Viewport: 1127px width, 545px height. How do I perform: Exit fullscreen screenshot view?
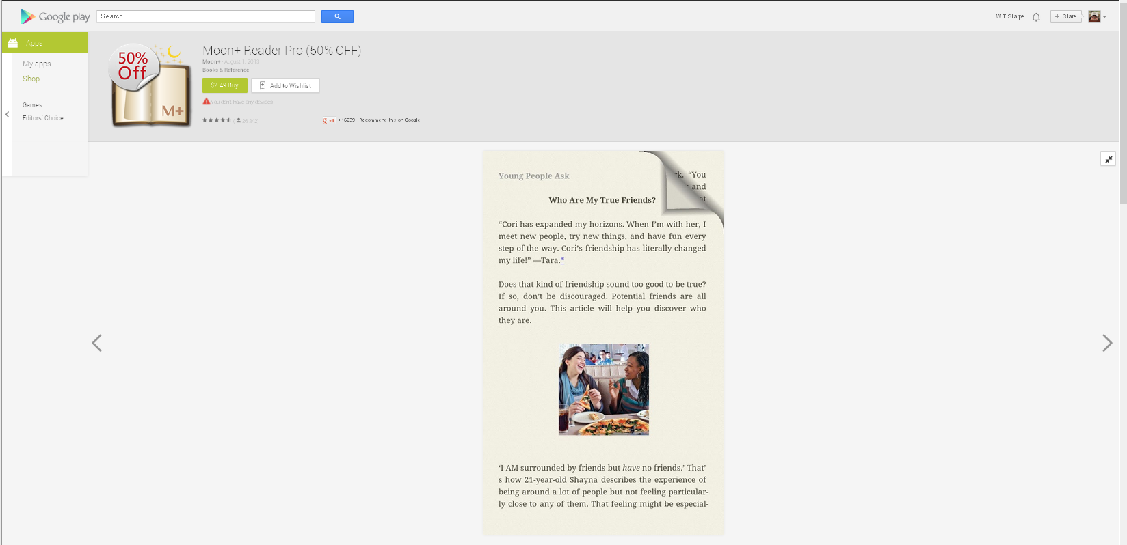coord(1108,159)
